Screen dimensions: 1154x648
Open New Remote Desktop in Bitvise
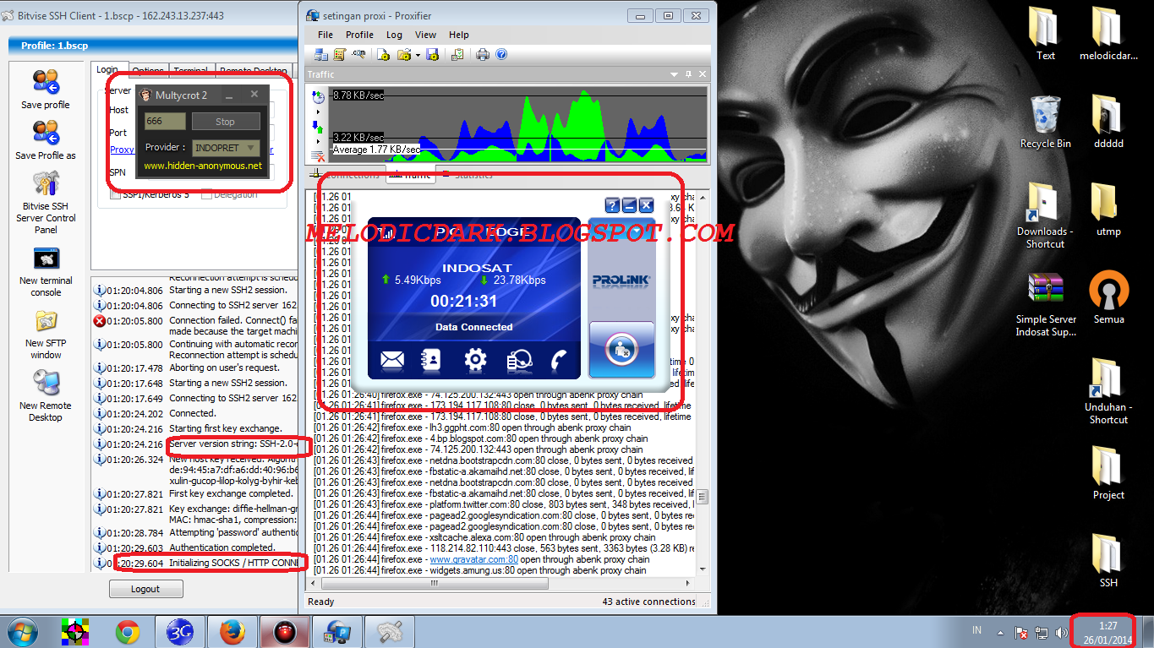[46, 395]
